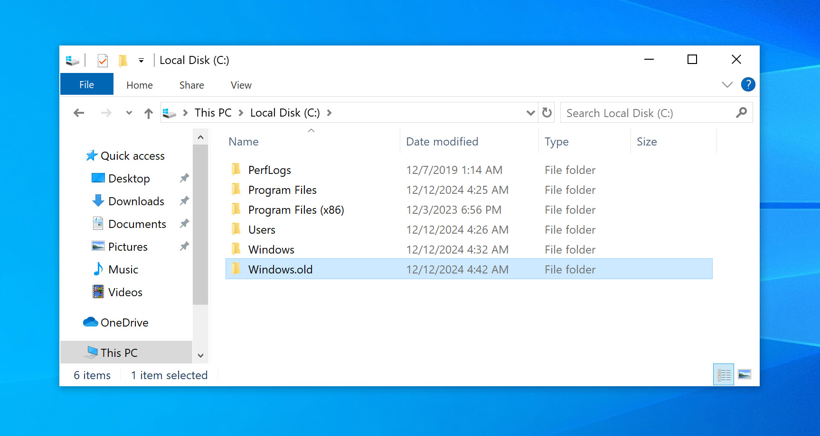
Task: Click the drive icon in the address bar
Action: coord(170,113)
